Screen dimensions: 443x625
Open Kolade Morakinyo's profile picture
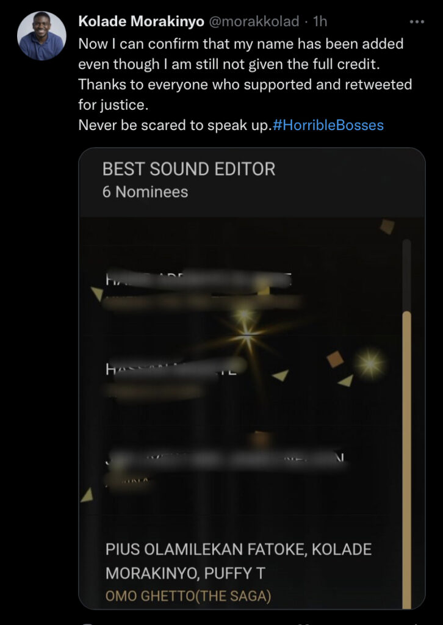click(x=41, y=36)
